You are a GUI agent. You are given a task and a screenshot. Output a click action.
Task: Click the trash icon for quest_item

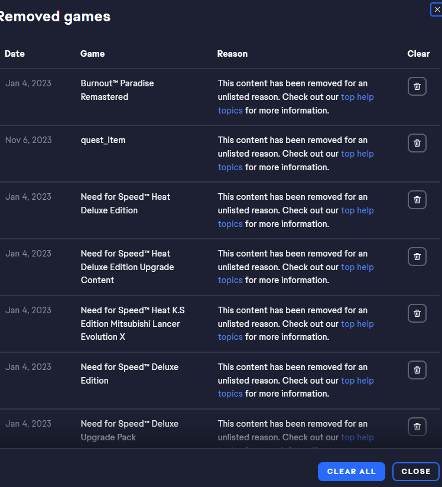417,143
